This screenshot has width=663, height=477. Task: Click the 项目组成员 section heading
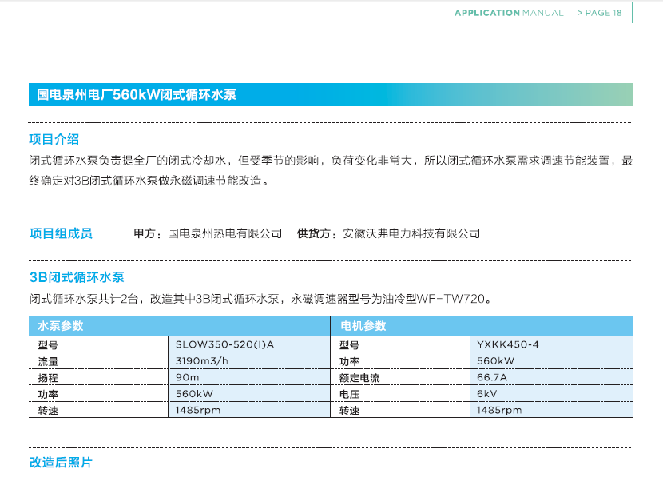[x=61, y=233]
